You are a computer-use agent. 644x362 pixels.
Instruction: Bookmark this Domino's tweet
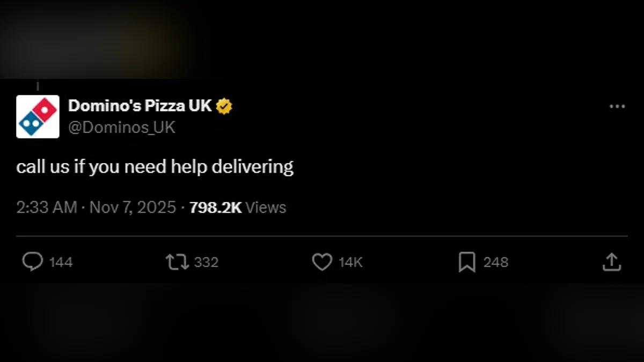coord(467,262)
